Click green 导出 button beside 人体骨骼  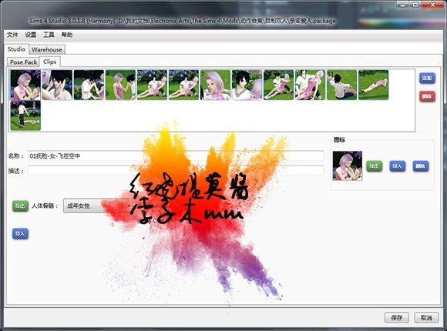point(20,206)
